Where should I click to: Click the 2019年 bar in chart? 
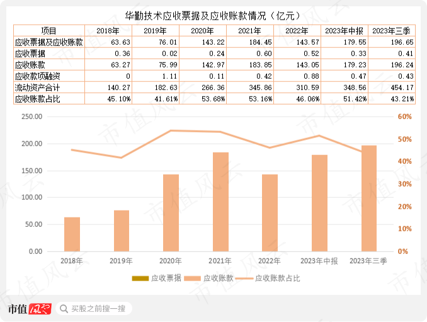122,231
